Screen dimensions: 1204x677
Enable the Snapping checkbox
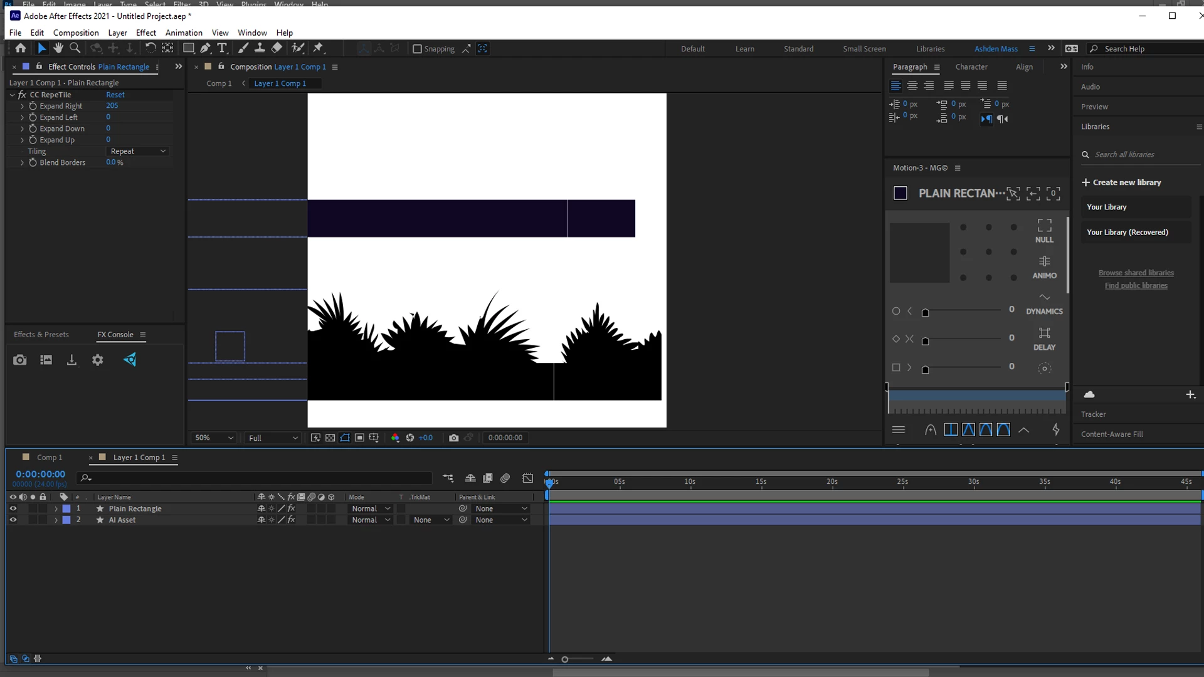coord(417,49)
